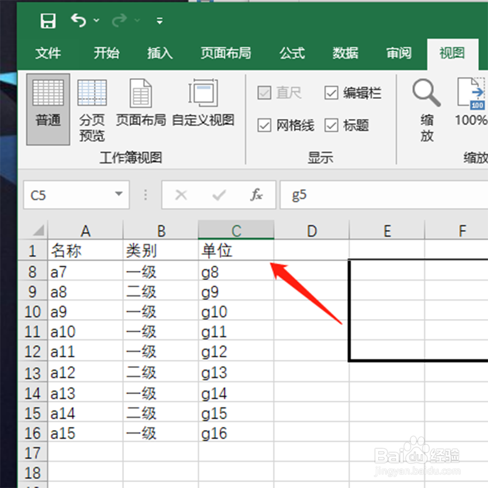Open the undo history dropdown arrow
Image resolution: width=488 pixels, height=488 pixels.
point(96,21)
